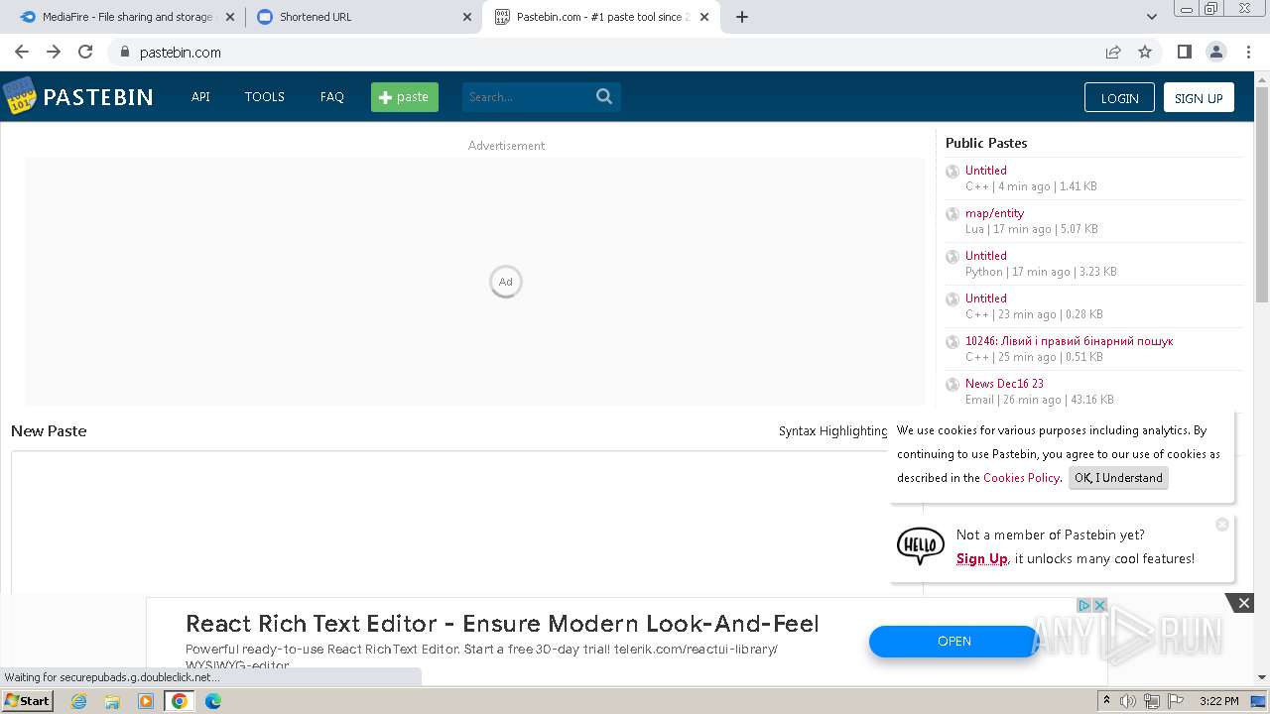Show hidden tray icons arrow
Screen dimensions: 1270x714
1105,701
